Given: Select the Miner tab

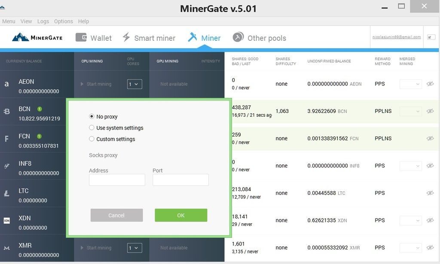Looking at the screenshot, I should pos(204,37).
